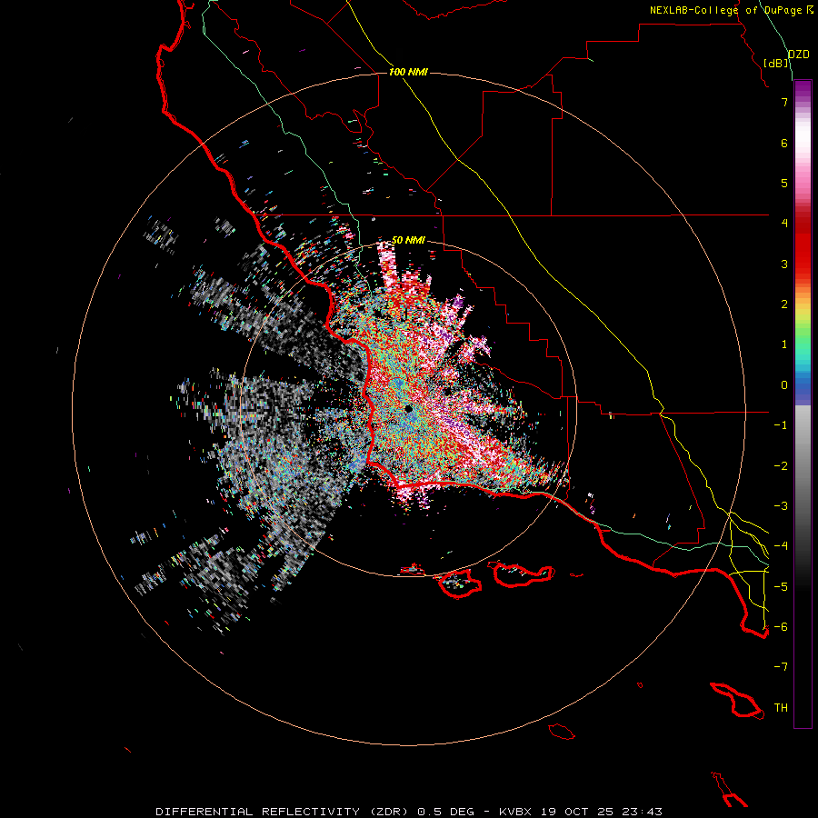The image size is (818, 818).
Task: Click the 3 value on the color scale
Action: (784, 264)
